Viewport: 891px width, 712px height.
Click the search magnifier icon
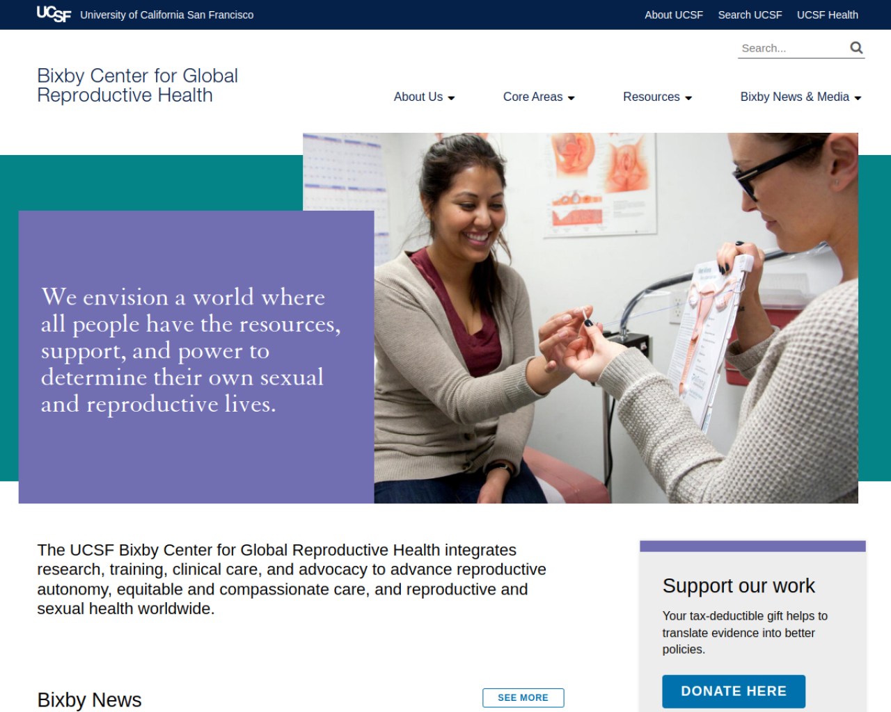[856, 48]
